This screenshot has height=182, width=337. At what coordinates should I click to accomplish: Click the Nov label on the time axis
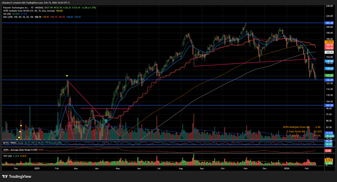(245, 169)
